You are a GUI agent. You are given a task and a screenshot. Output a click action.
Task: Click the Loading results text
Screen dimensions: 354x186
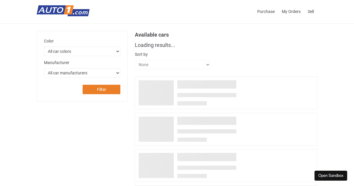coord(155,45)
